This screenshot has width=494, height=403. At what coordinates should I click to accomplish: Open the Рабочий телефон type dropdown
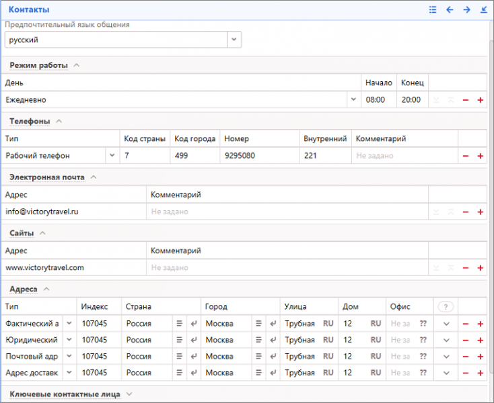(111, 156)
